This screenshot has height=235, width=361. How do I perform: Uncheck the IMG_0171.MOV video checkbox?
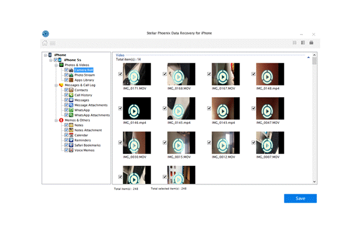tap(120, 74)
